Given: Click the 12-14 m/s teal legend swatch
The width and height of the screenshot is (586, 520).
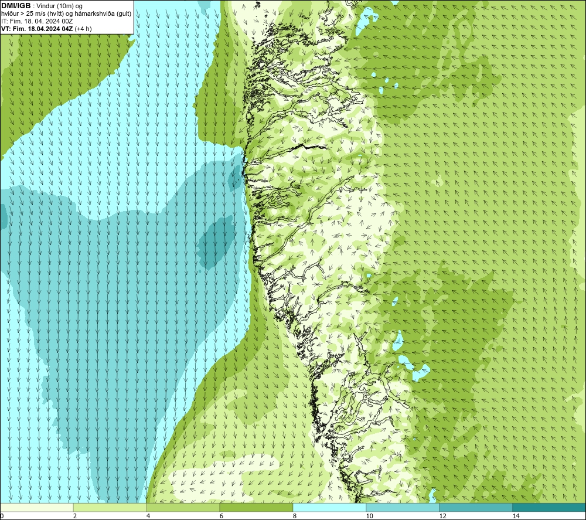Looking at the screenshot, I should click(476, 507).
